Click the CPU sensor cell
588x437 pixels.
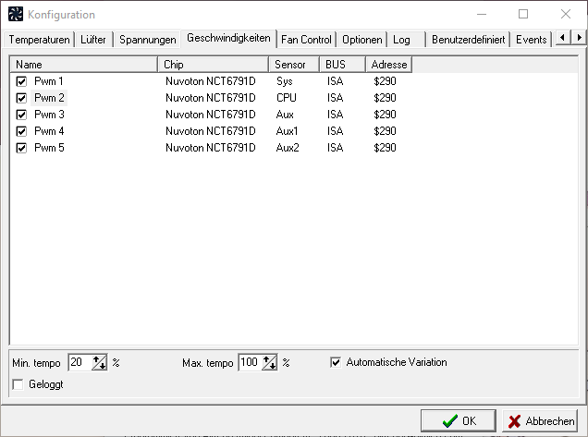click(x=286, y=98)
